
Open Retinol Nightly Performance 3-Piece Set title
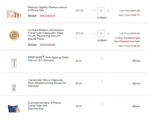47,9
